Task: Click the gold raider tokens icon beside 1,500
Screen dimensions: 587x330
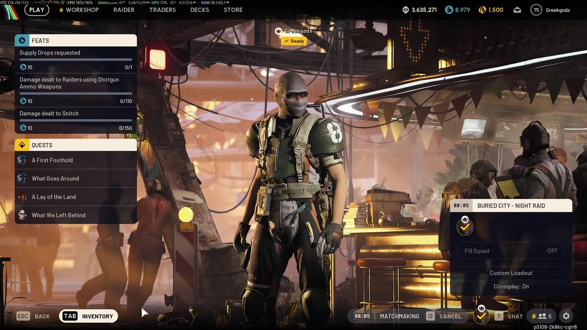Action: (x=482, y=10)
